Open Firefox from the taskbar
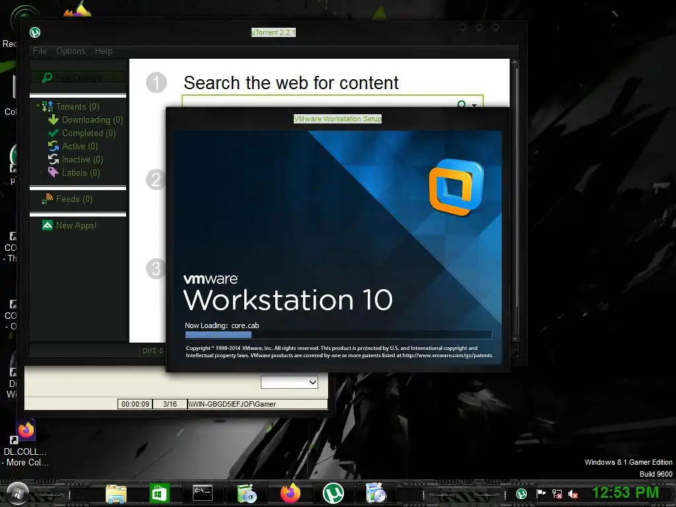This screenshot has height=507, width=676. [290, 492]
